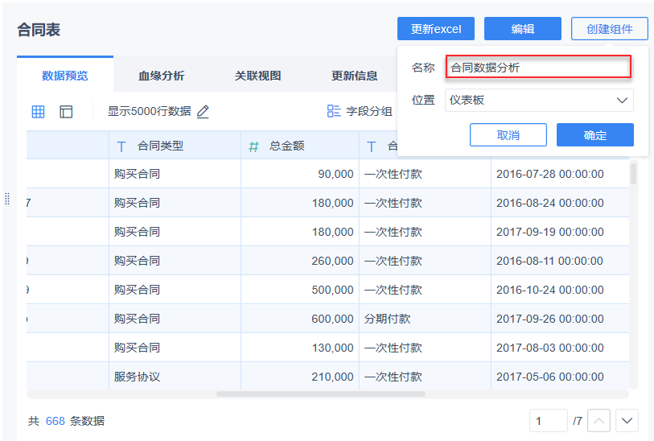Cancel the dialog with 取消
This screenshot has width=654, height=441.
click(x=508, y=135)
